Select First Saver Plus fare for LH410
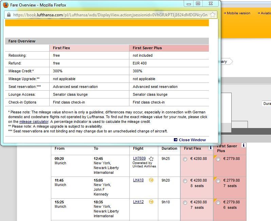This screenshot has width=271, height=221. click(218, 181)
